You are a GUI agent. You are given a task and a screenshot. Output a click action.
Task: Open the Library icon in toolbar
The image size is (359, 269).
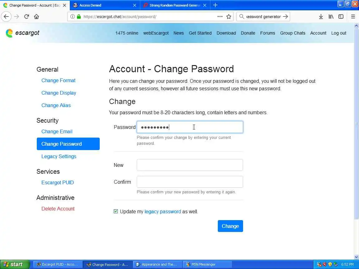pos(331,17)
